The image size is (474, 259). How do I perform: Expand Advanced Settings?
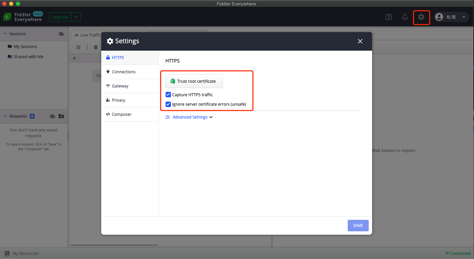tap(189, 117)
